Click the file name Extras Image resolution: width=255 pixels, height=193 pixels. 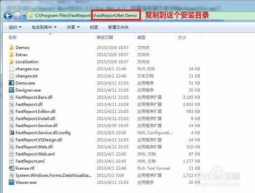coord(21,55)
